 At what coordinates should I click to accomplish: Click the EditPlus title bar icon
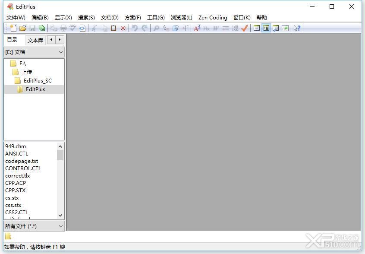pyautogui.click(x=10, y=6)
